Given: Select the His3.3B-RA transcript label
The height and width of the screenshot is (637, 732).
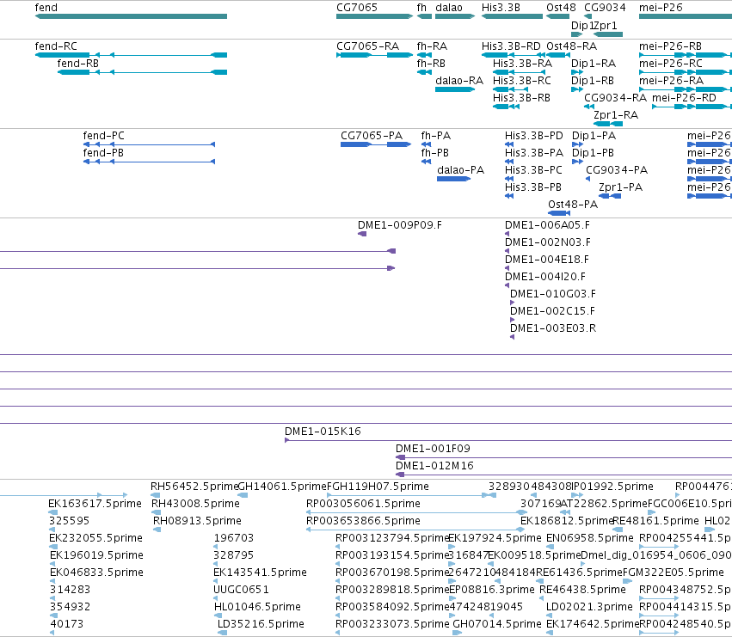Looking at the screenshot, I should pos(522,64).
